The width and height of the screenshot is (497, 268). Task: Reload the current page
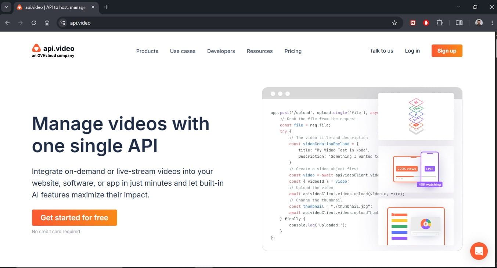point(34,23)
